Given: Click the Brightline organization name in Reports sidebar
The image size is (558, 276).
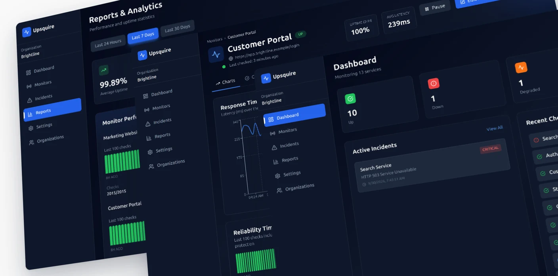Looking at the screenshot, I should (30, 55).
